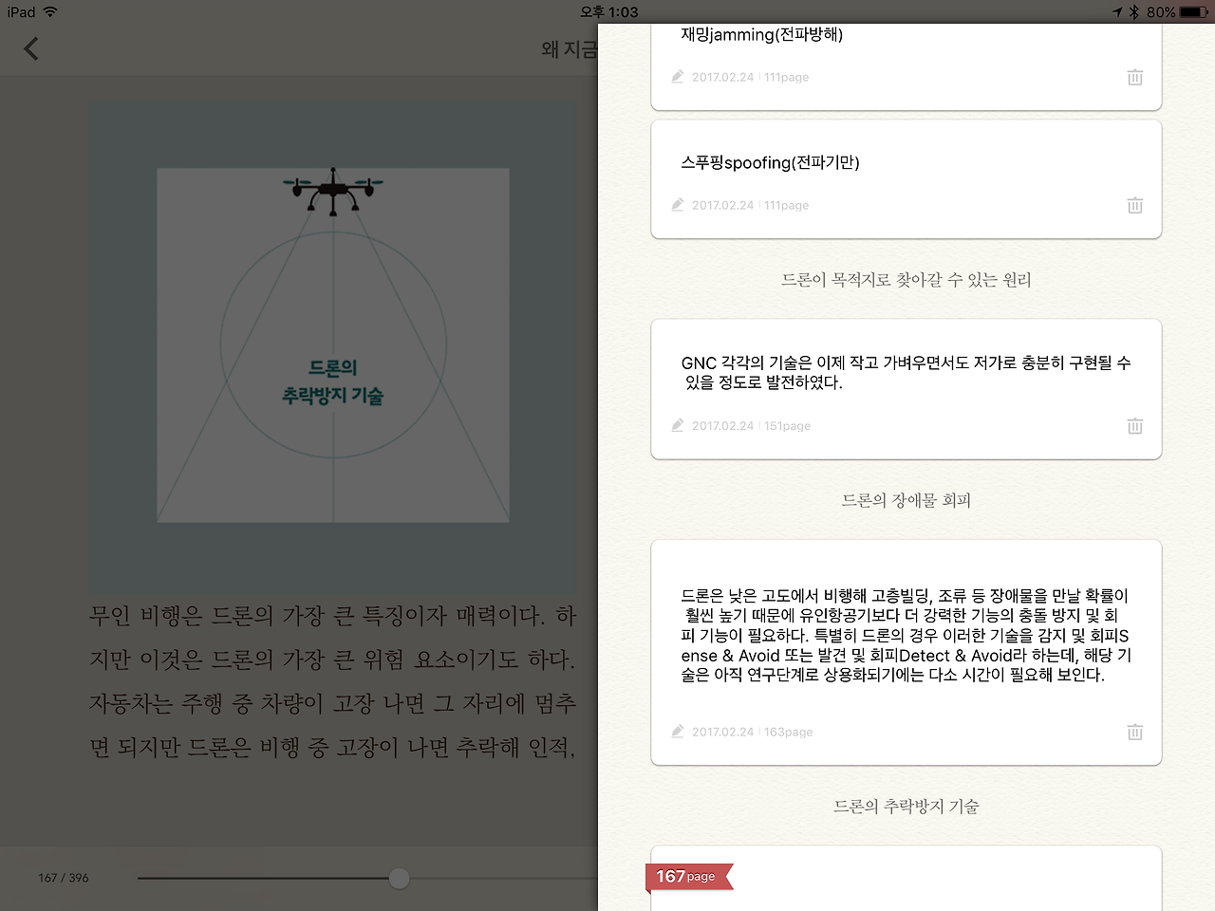The width and height of the screenshot is (1215, 911).
Task: Edit the 재밍jamming note with pencil icon
Action: pyautogui.click(x=678, y=77)
